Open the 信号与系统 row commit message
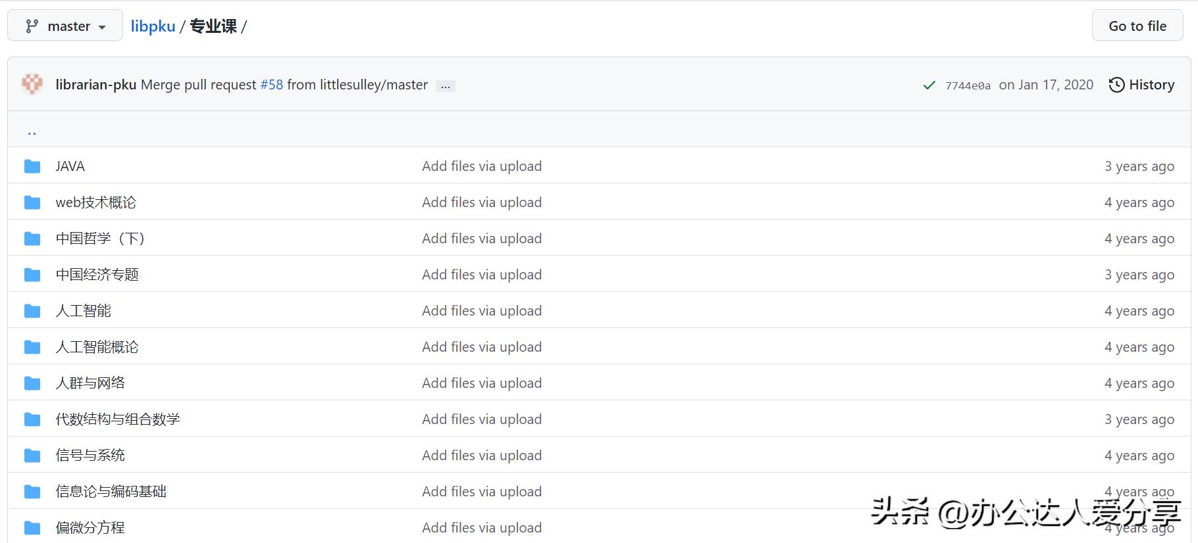The width and height of the screenshot is (1198, 543). point(482,456)
